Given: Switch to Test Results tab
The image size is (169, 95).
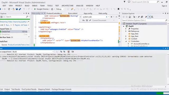Looking at the screenshot, I should pos(16,89).
